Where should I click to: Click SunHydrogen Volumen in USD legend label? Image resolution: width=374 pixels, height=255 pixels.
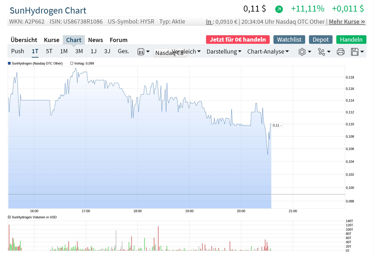click(x=34, y=217)
